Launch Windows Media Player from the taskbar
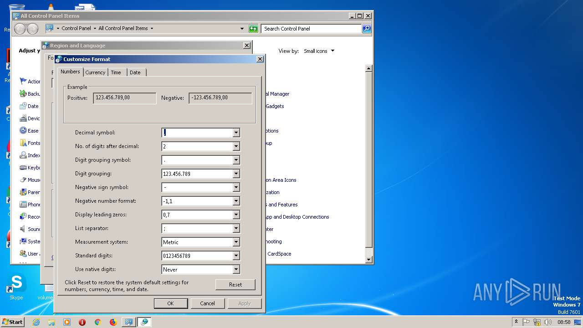This screenshot has width=583, height=328. pyautogui.click(x=67, y=322)
